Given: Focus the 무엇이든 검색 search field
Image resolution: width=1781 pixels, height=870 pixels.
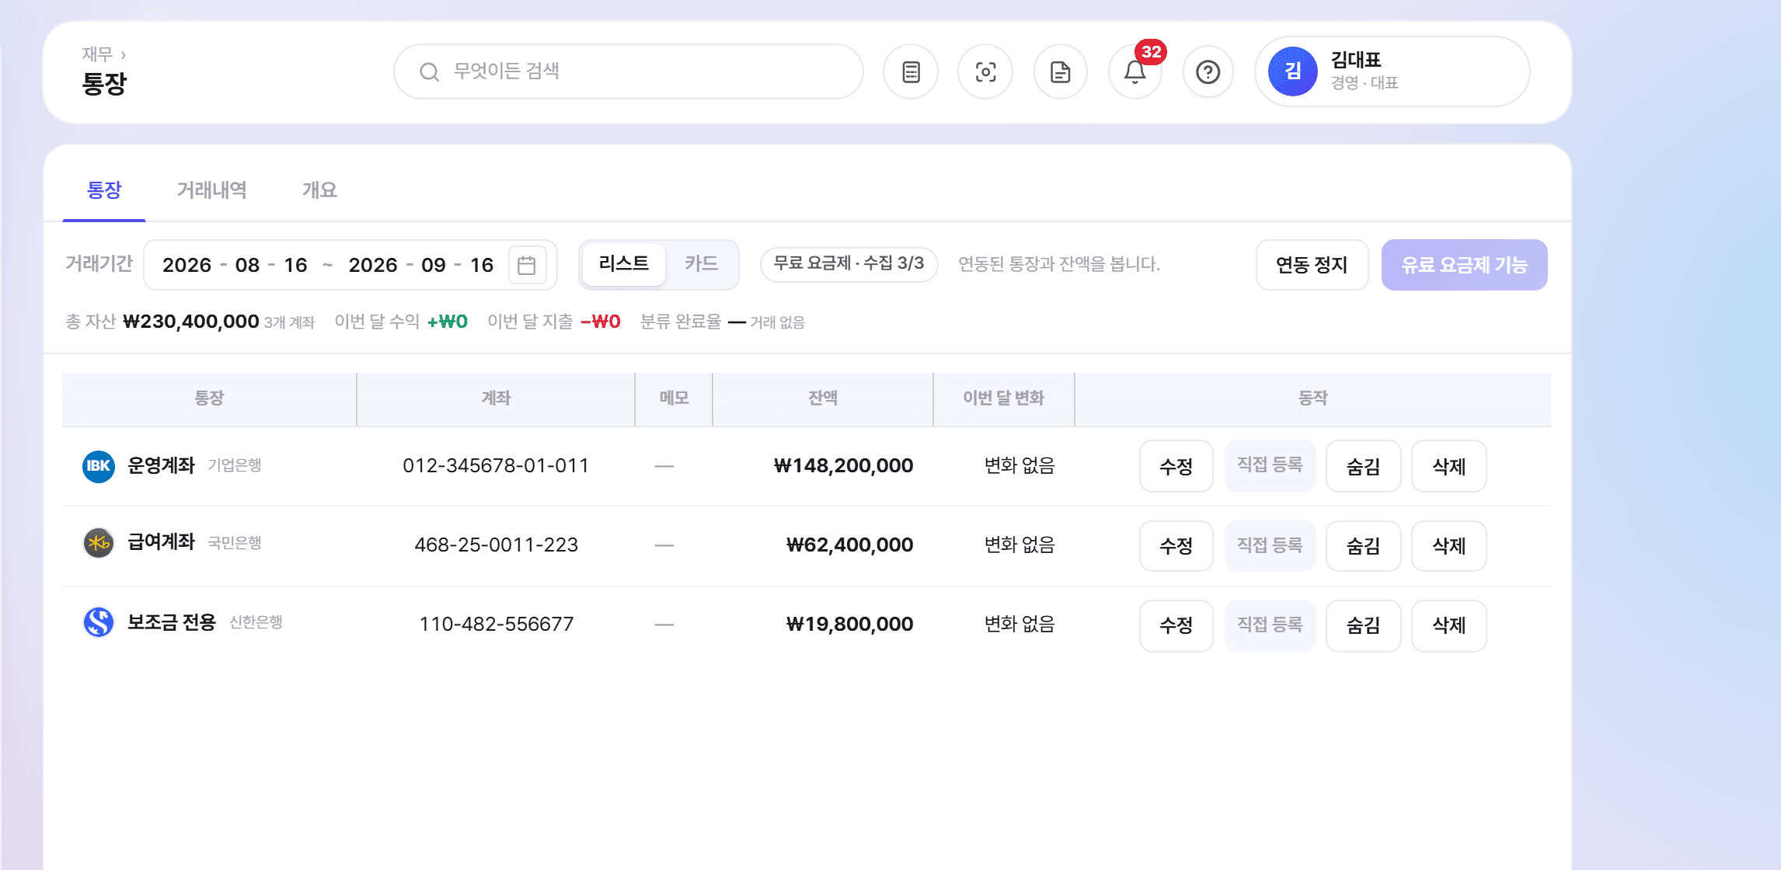Looking at the screenshot, I should 629,71.
